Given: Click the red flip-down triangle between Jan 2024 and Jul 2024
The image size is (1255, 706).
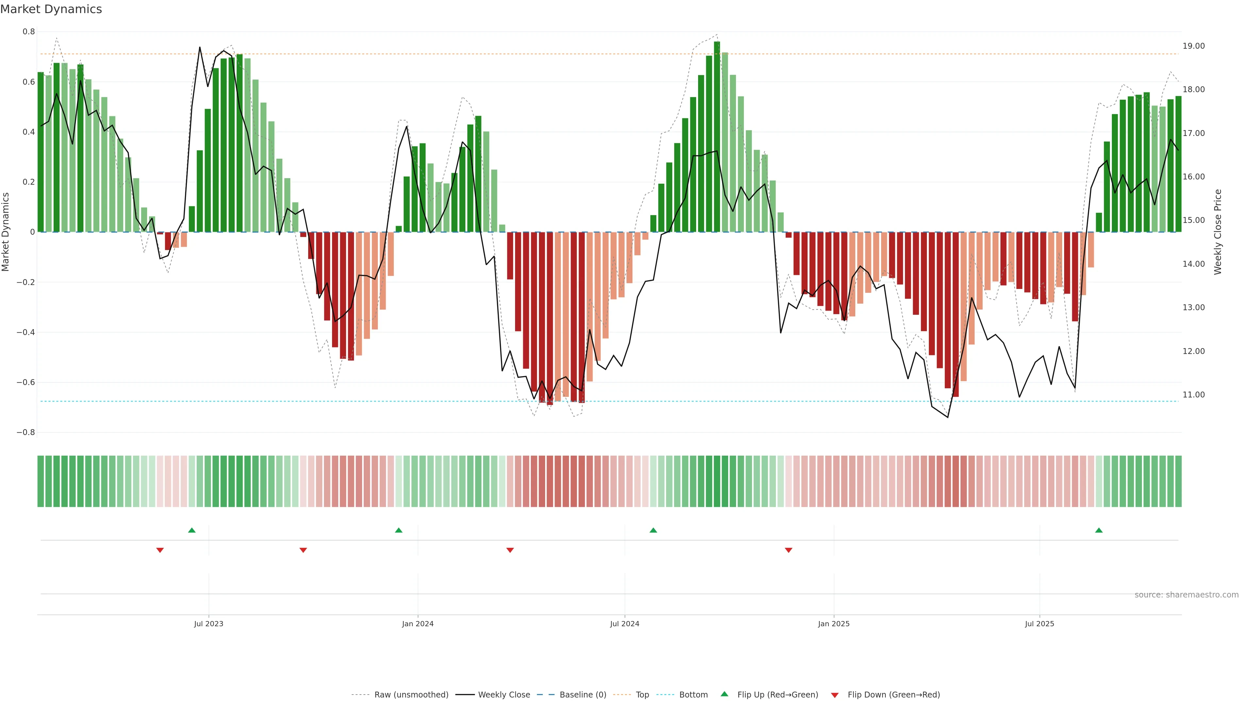Looking at the screenshot, I should (510, 550).
